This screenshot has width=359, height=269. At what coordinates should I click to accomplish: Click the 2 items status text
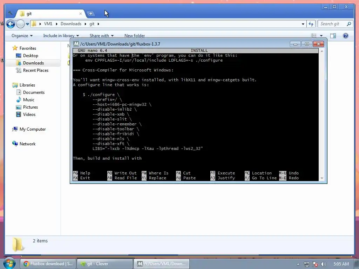tap(40, 241)
